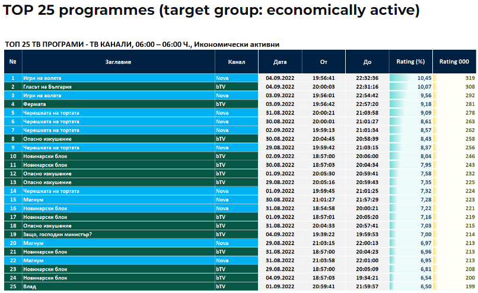Click the Влад programme in row 25

(30, 286)
